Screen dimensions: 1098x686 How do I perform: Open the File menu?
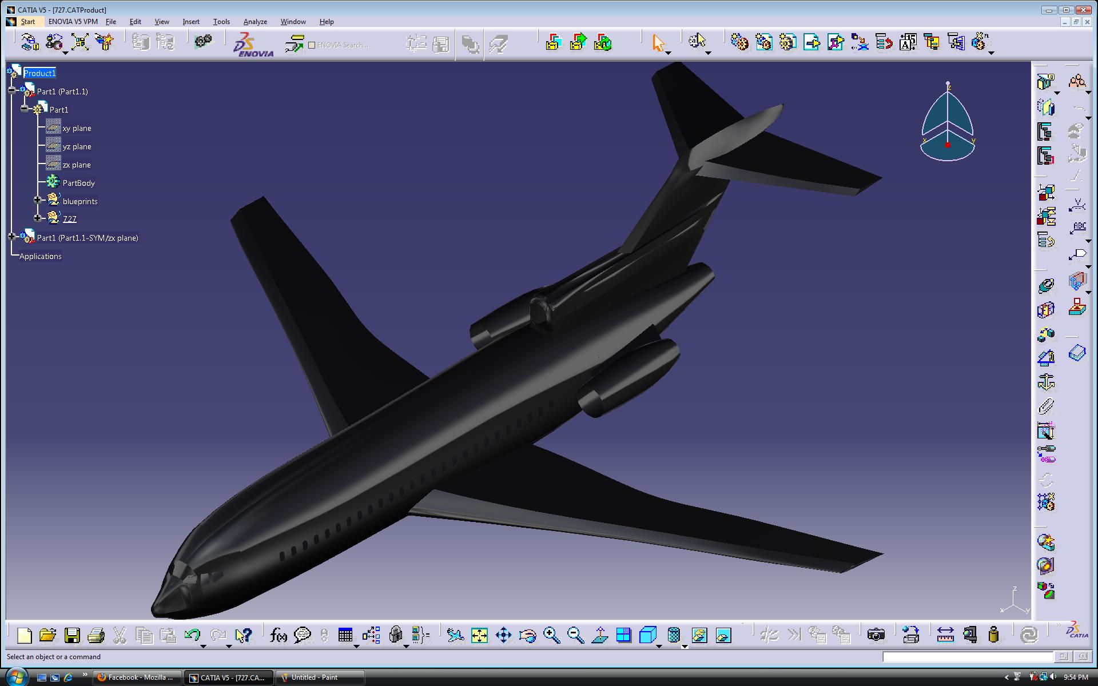tap(111, 22)
